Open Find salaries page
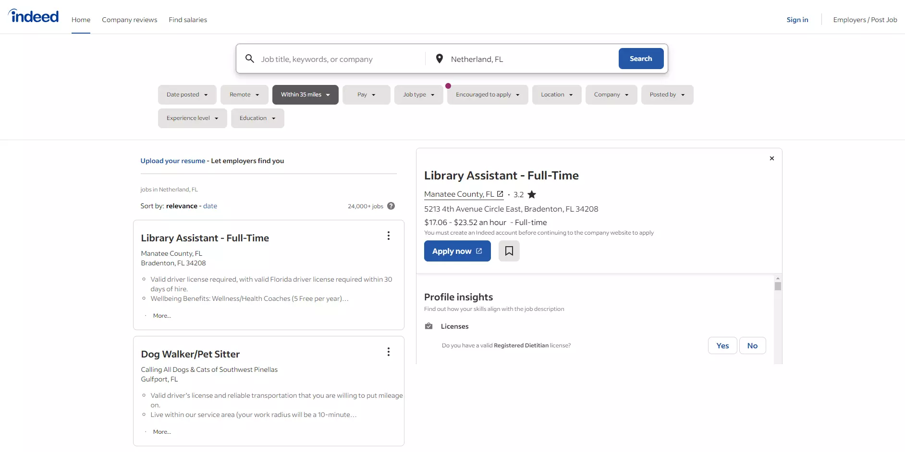 pos(188,20)
